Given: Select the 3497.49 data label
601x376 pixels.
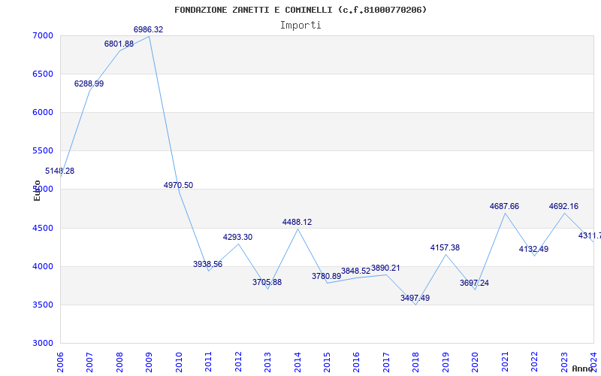Looking at the screenshot, I should coord(415,298).
